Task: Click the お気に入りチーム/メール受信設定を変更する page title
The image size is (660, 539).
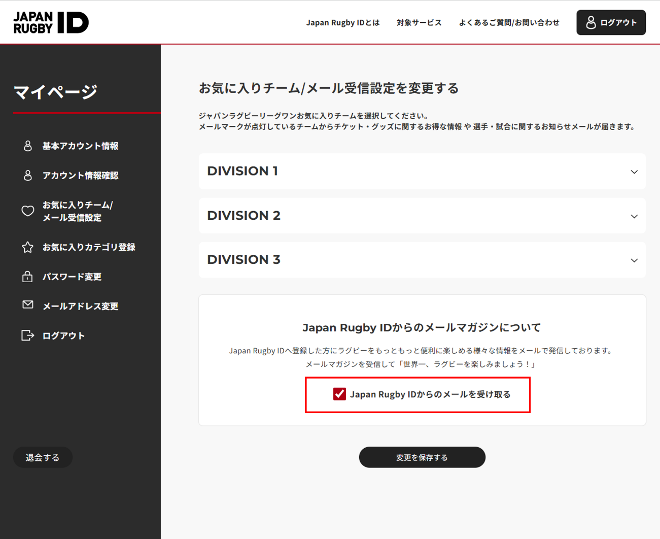Action: tap(329, 88)
